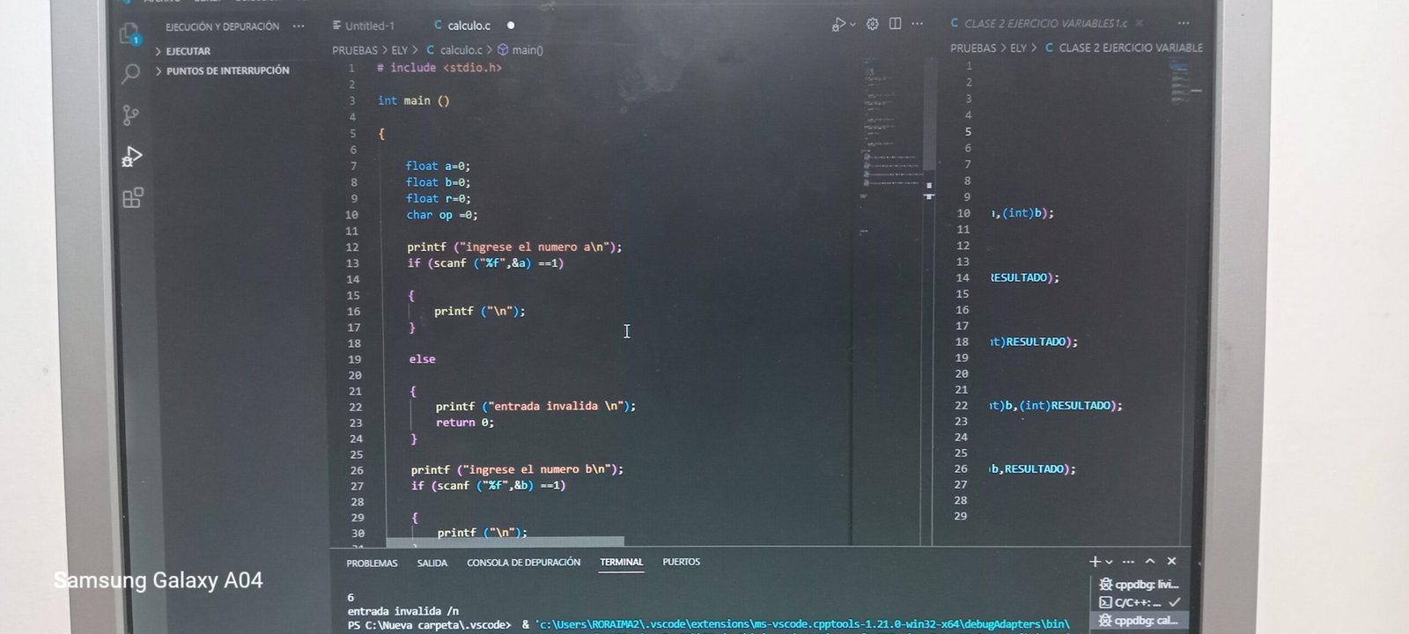Switch to the CONSOLA DE DEPURACIÓN tab
This screenshot has height=634, width=1409.
click(x=523, y=562)
